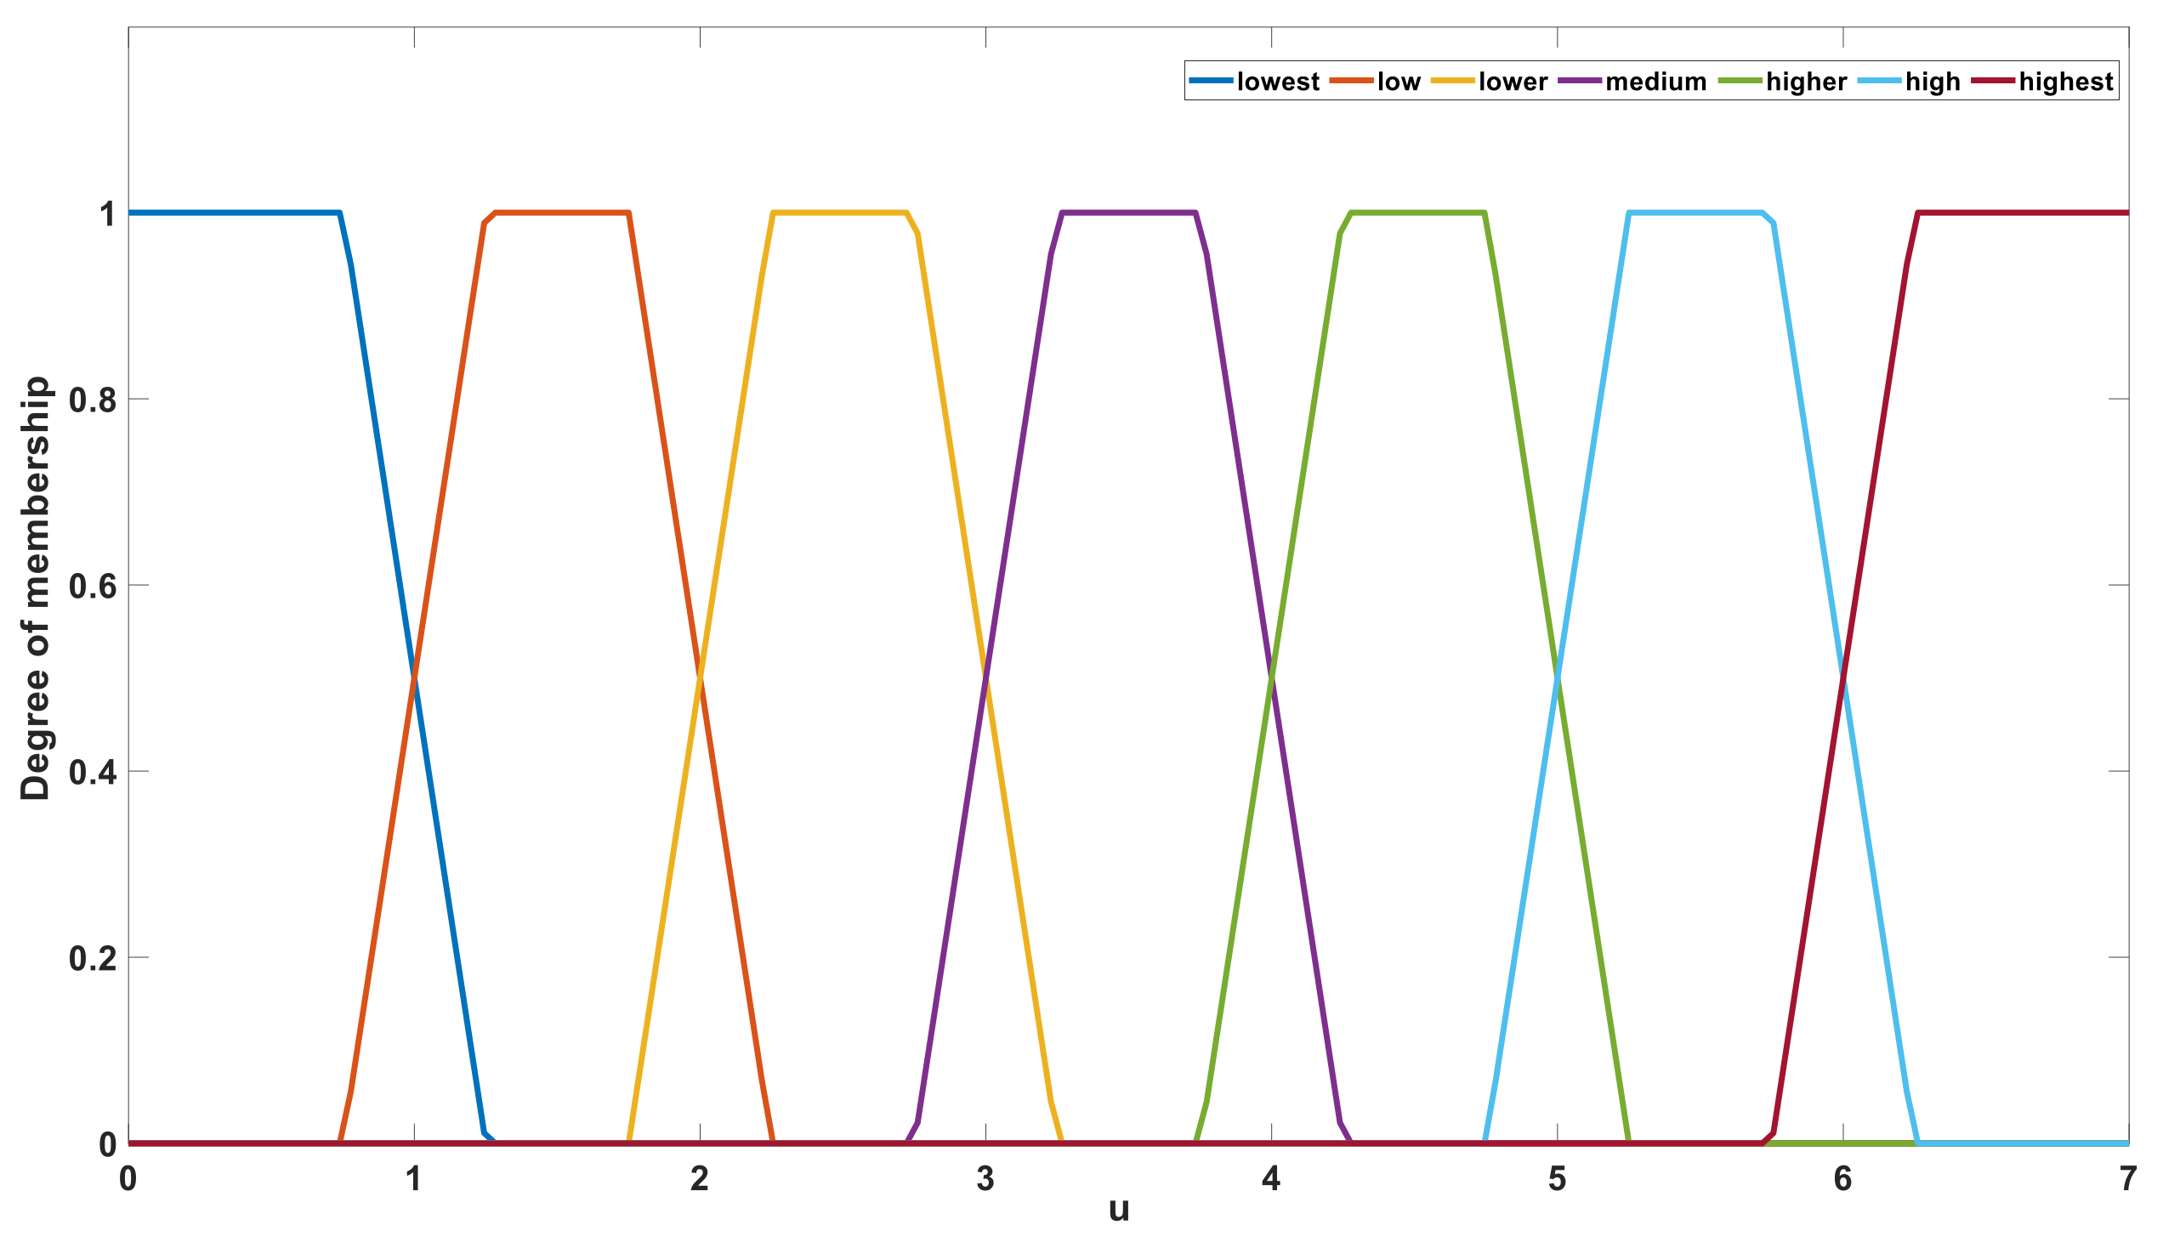Viewport: 2163px width, 1242px height.
Task: Click the dark red swatch for 'highest'
Action: pos(1993,81)
